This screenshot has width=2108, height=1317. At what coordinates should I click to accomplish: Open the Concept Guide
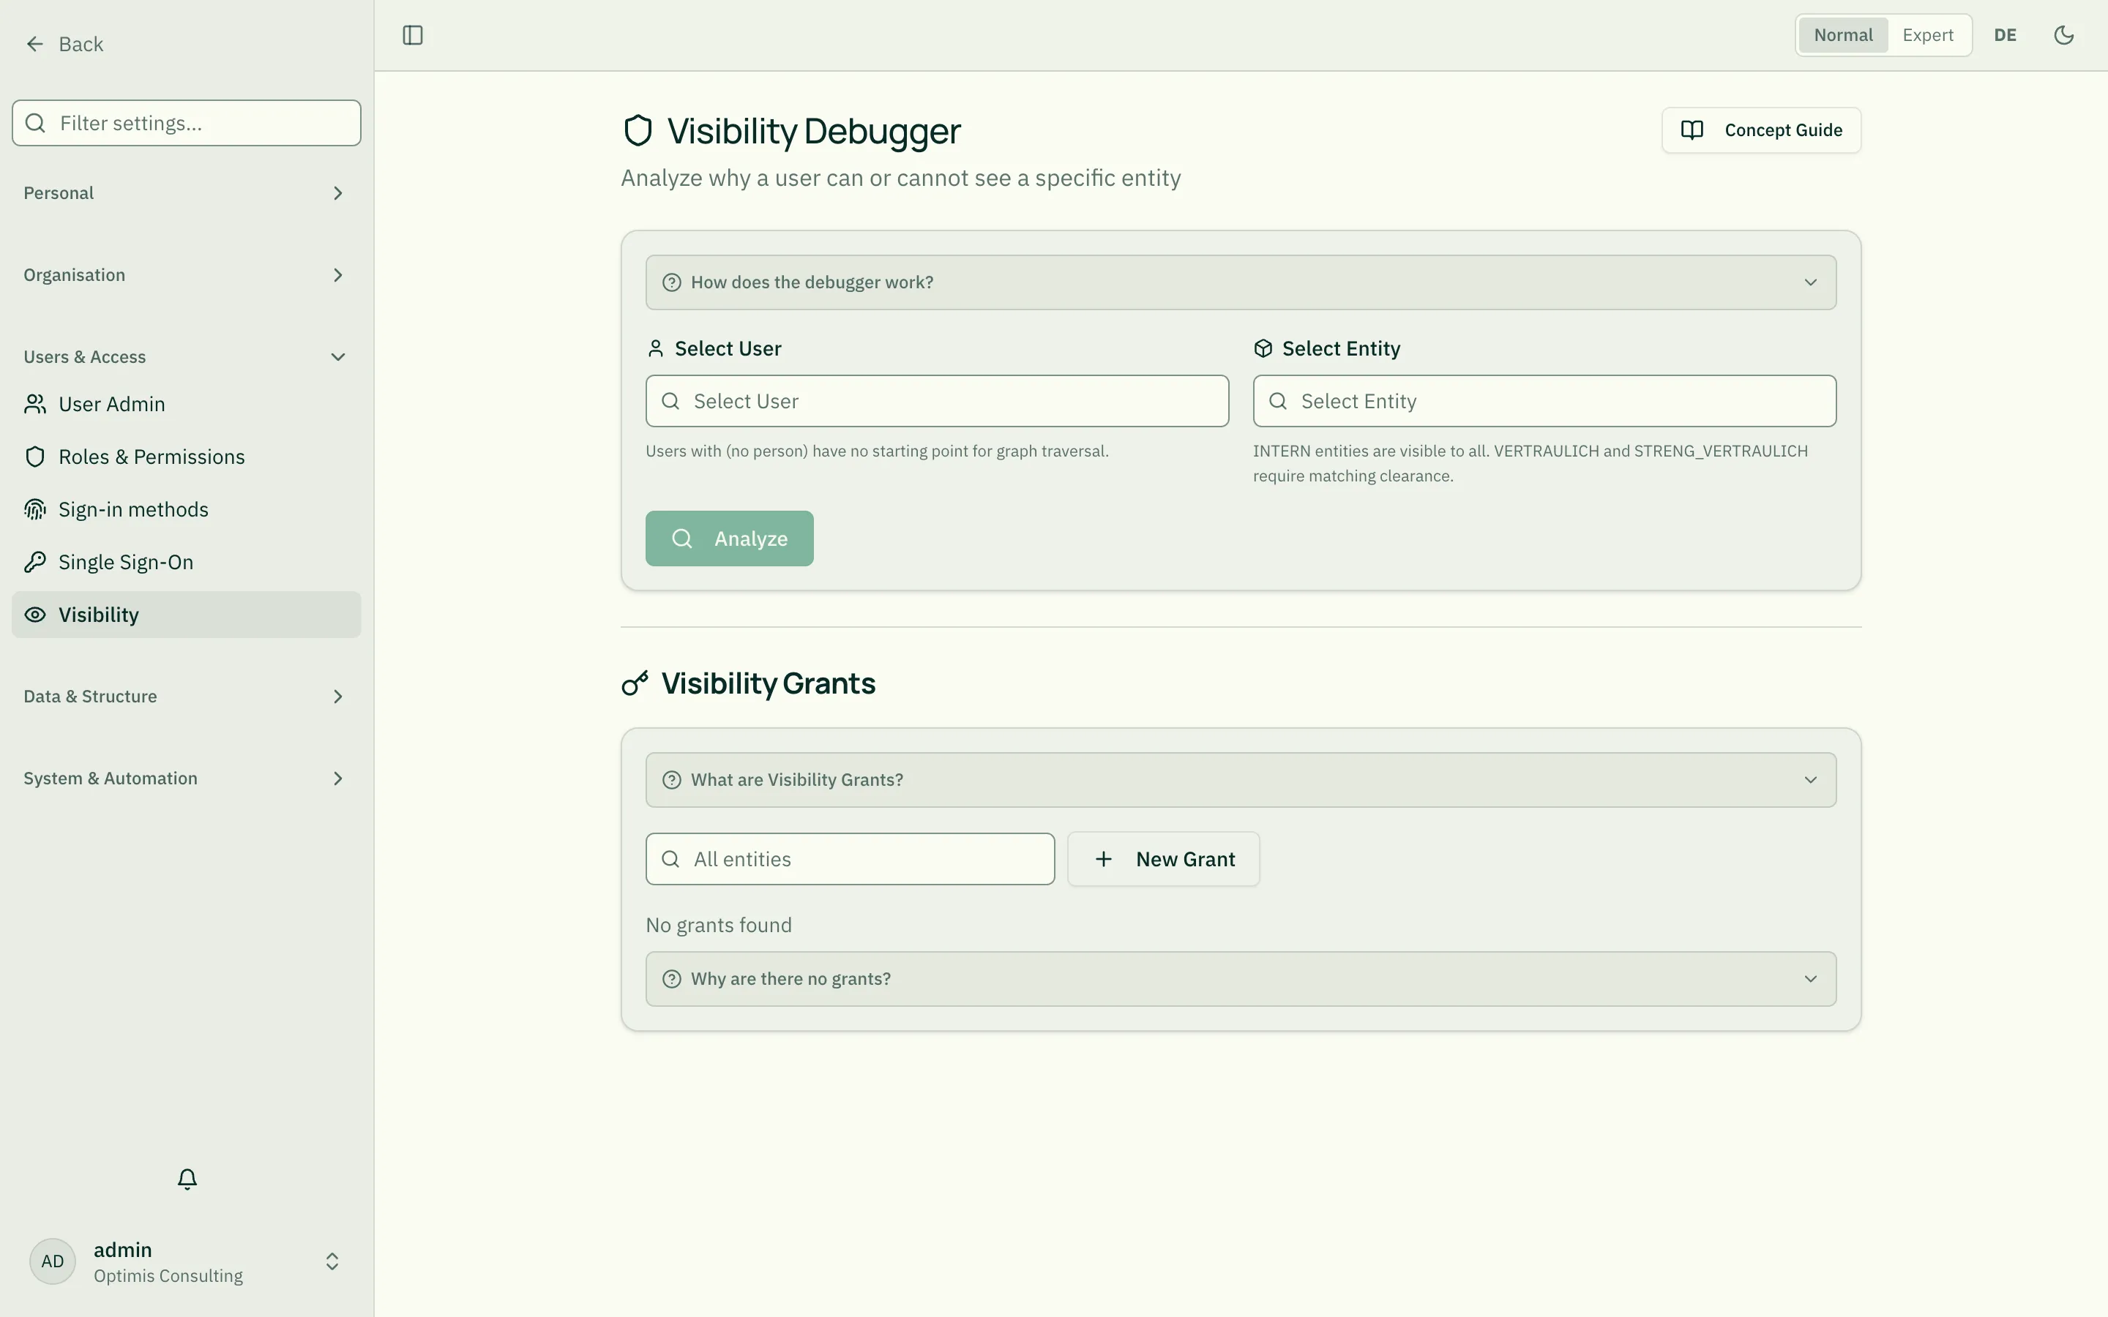(1761, 130)
